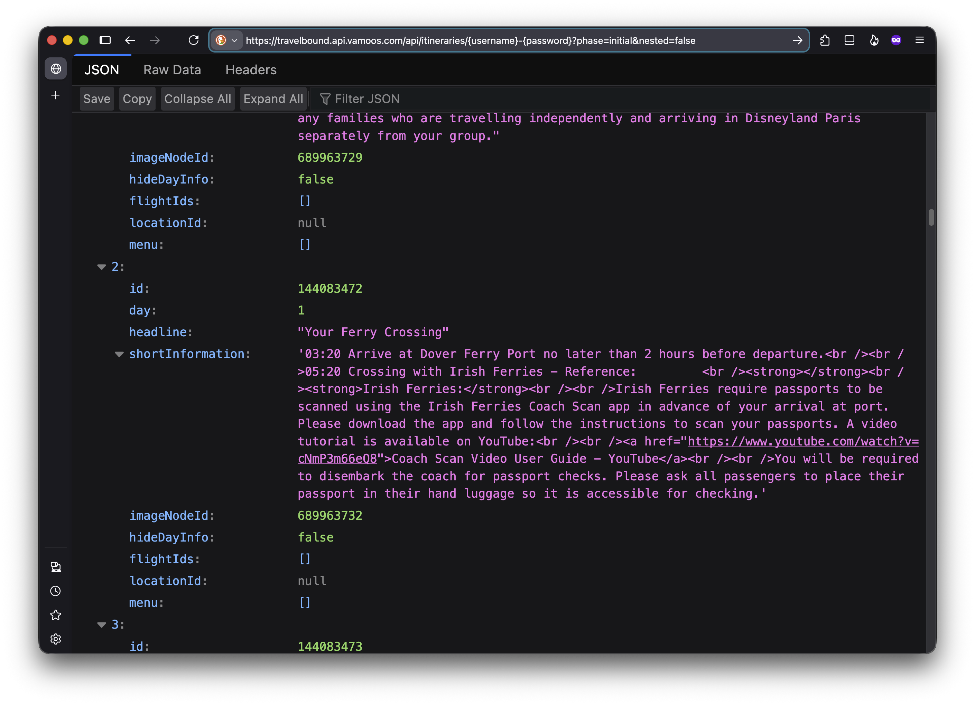Screen dimensions: 975x705
Task: Click the flame icon in toolbar
Action: pyautogui.click(x=874, y=40)
